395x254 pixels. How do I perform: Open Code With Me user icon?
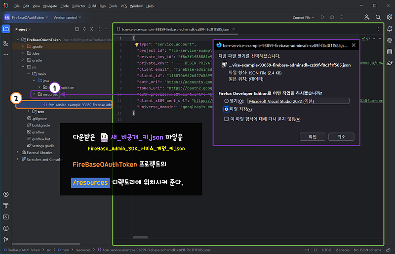point(367,17)
